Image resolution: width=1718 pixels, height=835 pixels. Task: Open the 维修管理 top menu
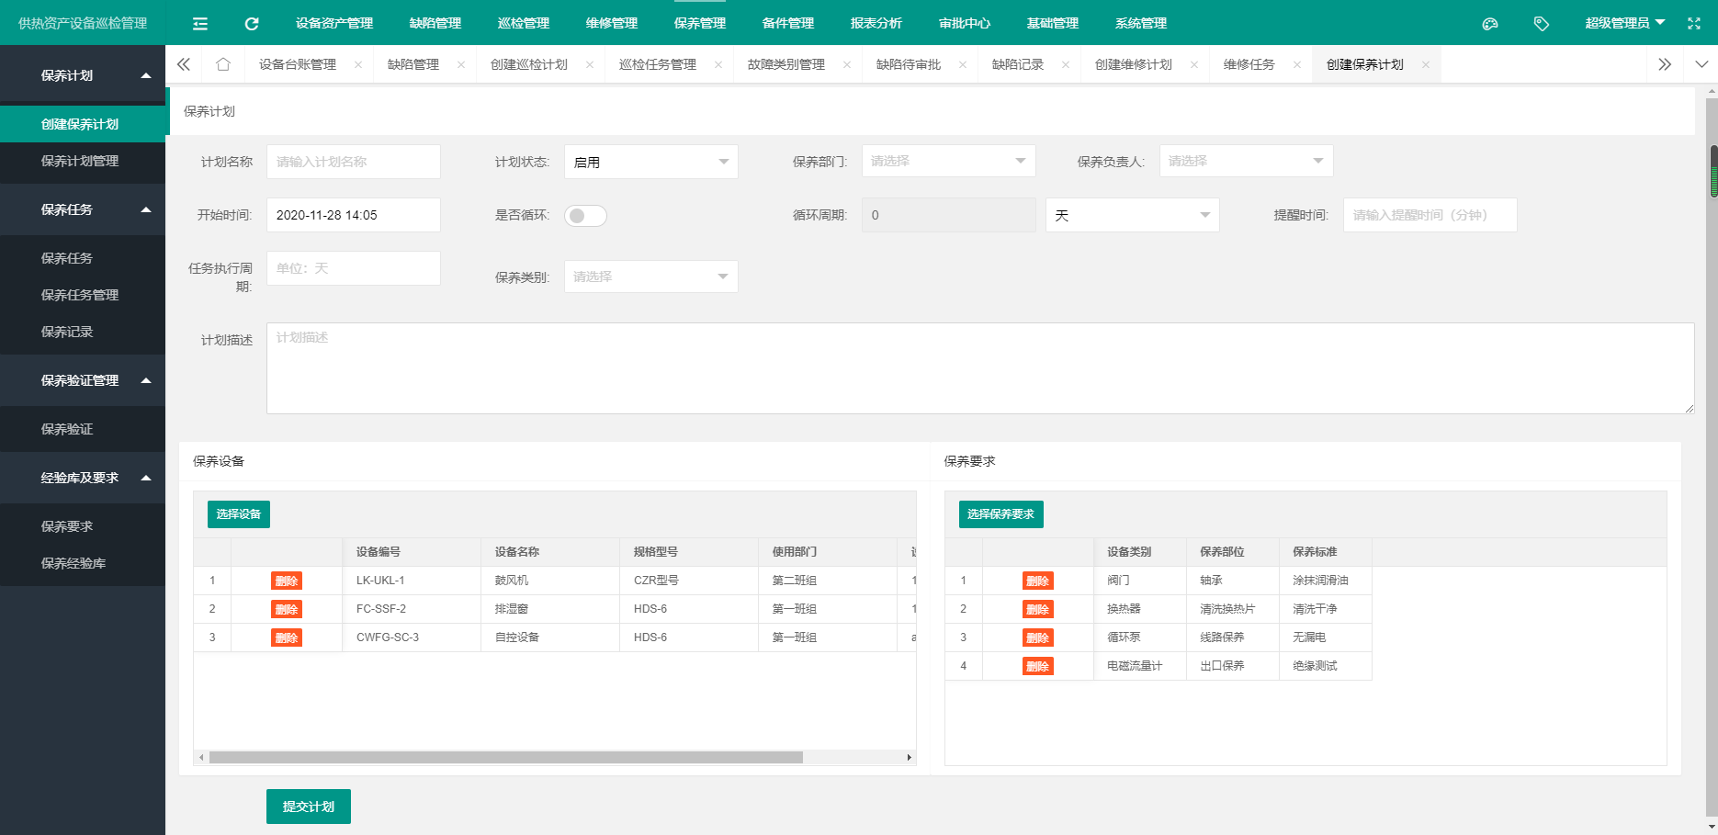pyautogui.click(x=612, y=23)
